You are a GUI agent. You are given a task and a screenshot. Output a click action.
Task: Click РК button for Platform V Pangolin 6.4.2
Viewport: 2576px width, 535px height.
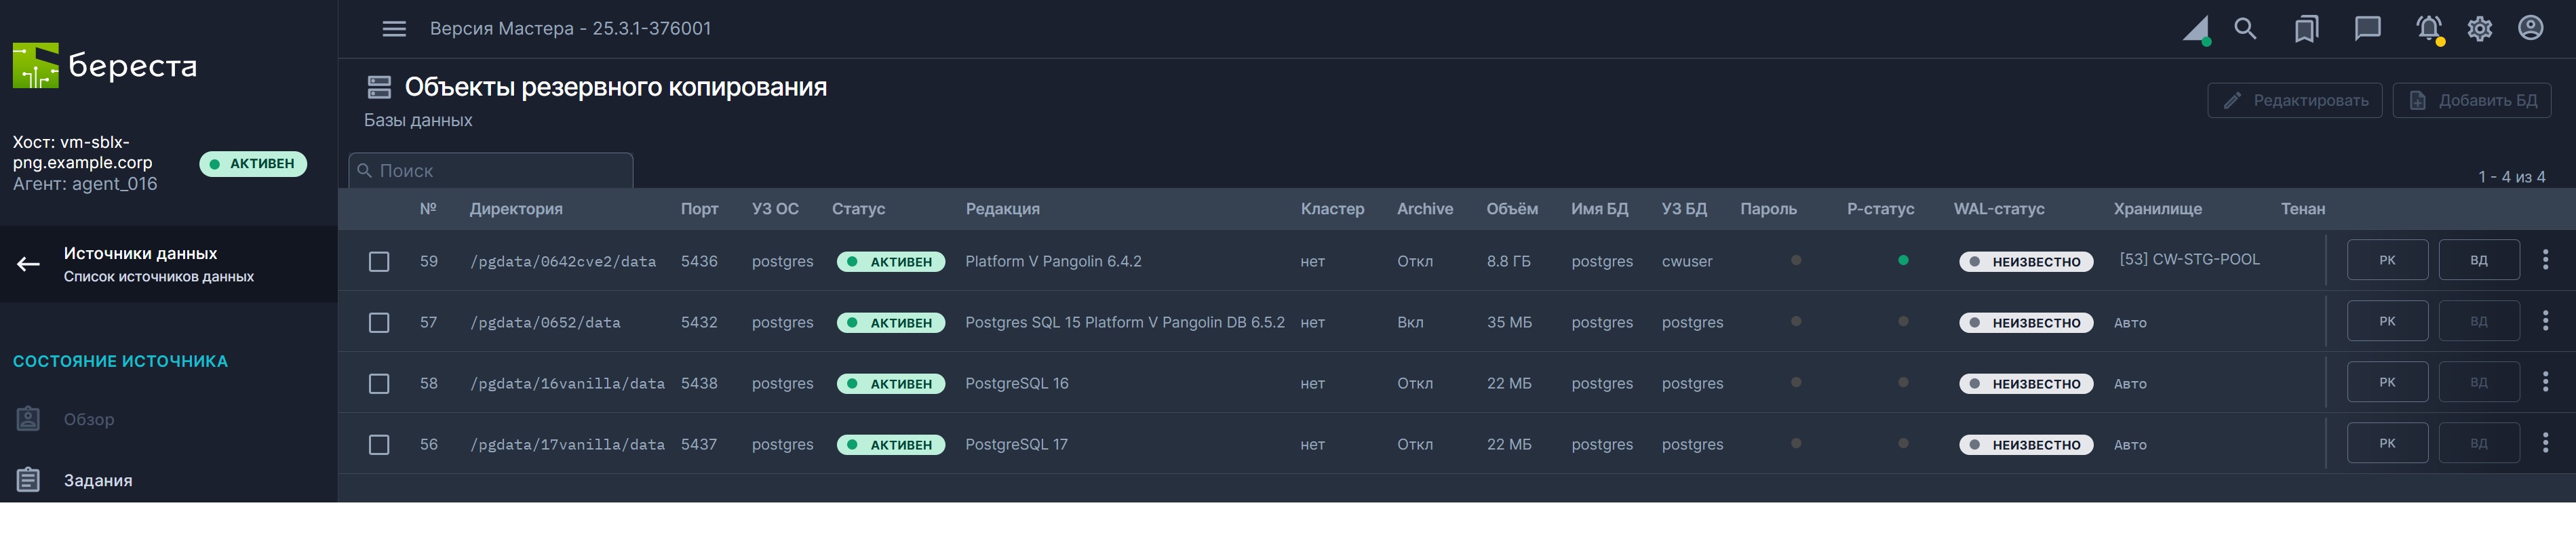(2387, 260)
